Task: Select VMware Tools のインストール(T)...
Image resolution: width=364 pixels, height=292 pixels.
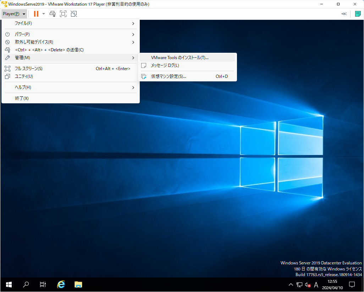Action: [x=187, y=58]
